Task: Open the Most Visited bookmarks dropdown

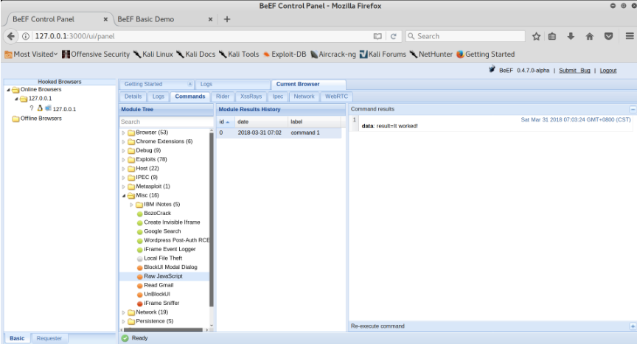Action: point(31,55)
